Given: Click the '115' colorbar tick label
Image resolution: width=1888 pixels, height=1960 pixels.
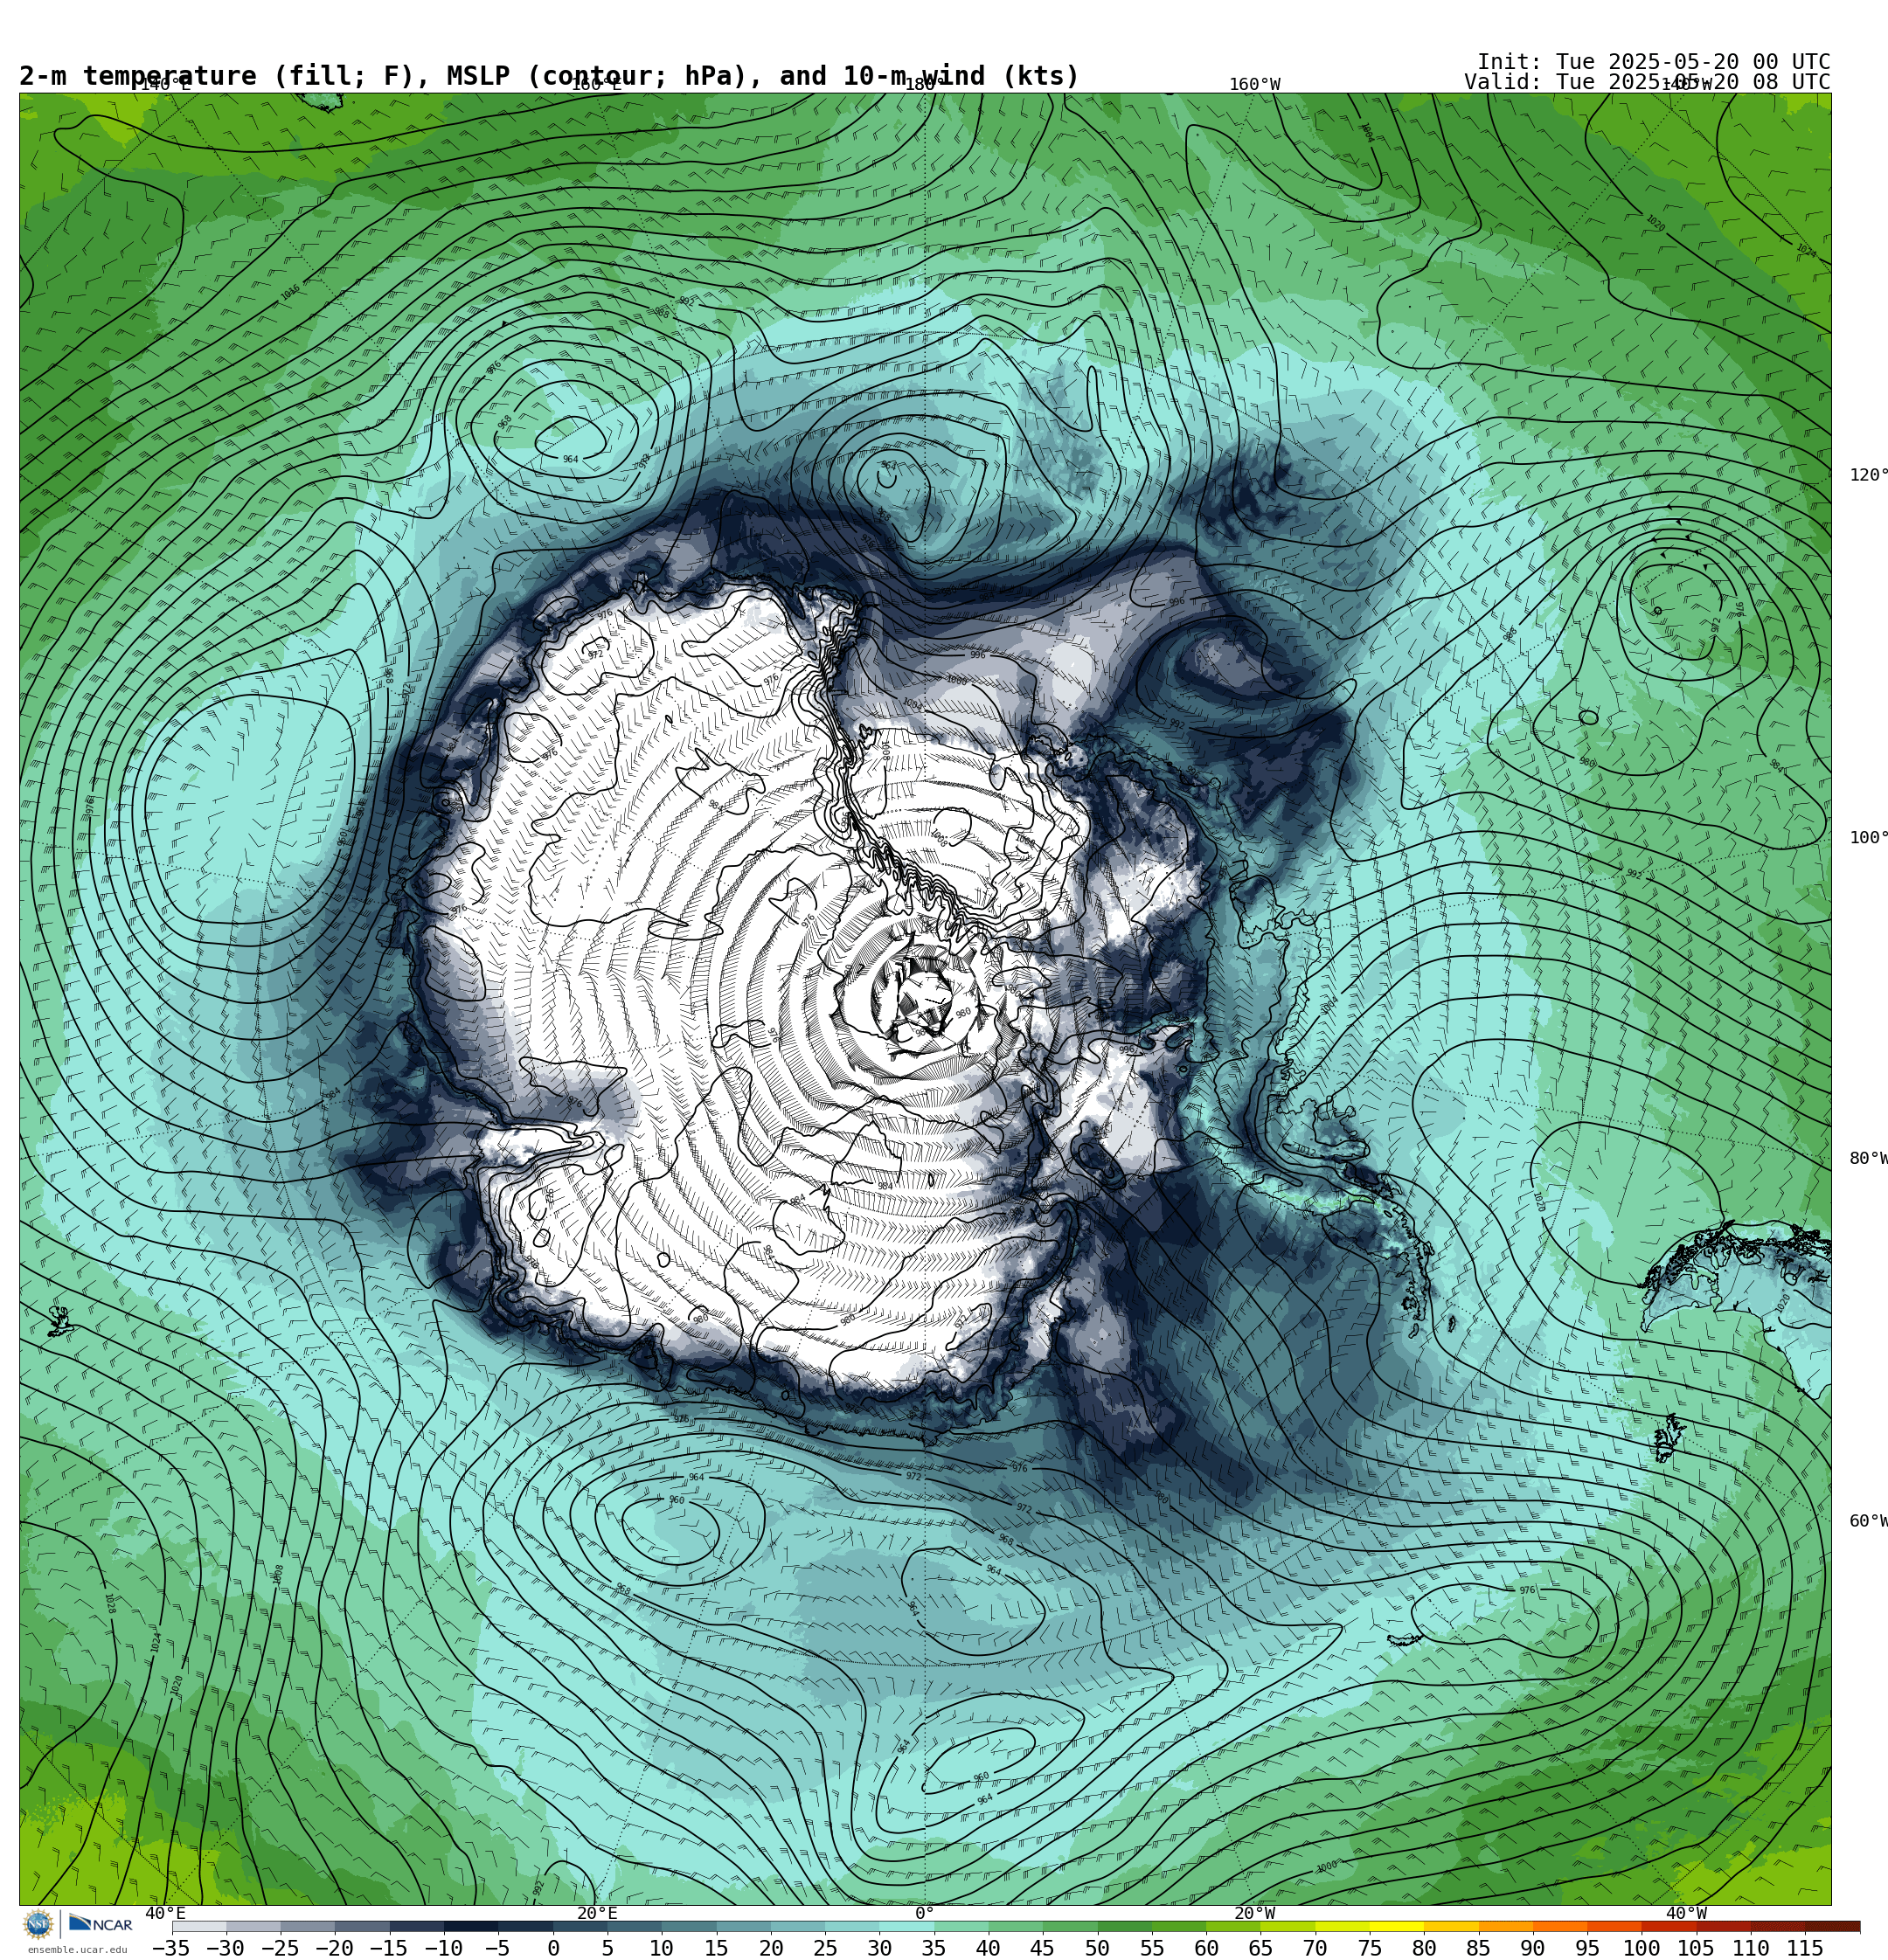Looking at the screenshot, I should click(x=1806, y=1948).
